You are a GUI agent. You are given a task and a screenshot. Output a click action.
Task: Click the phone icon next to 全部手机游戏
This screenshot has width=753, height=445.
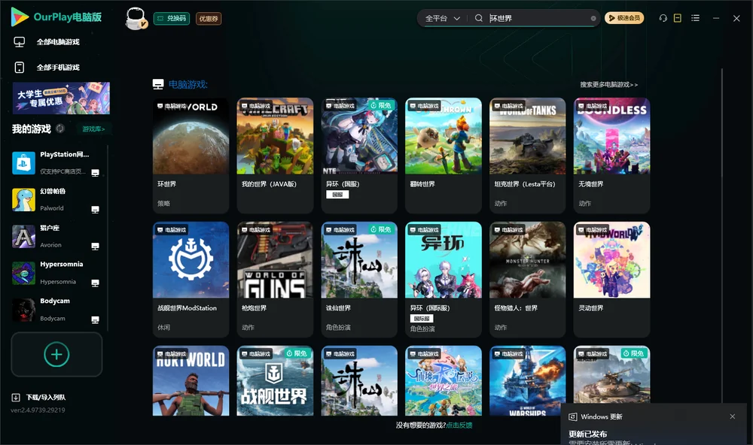[20, 68]
